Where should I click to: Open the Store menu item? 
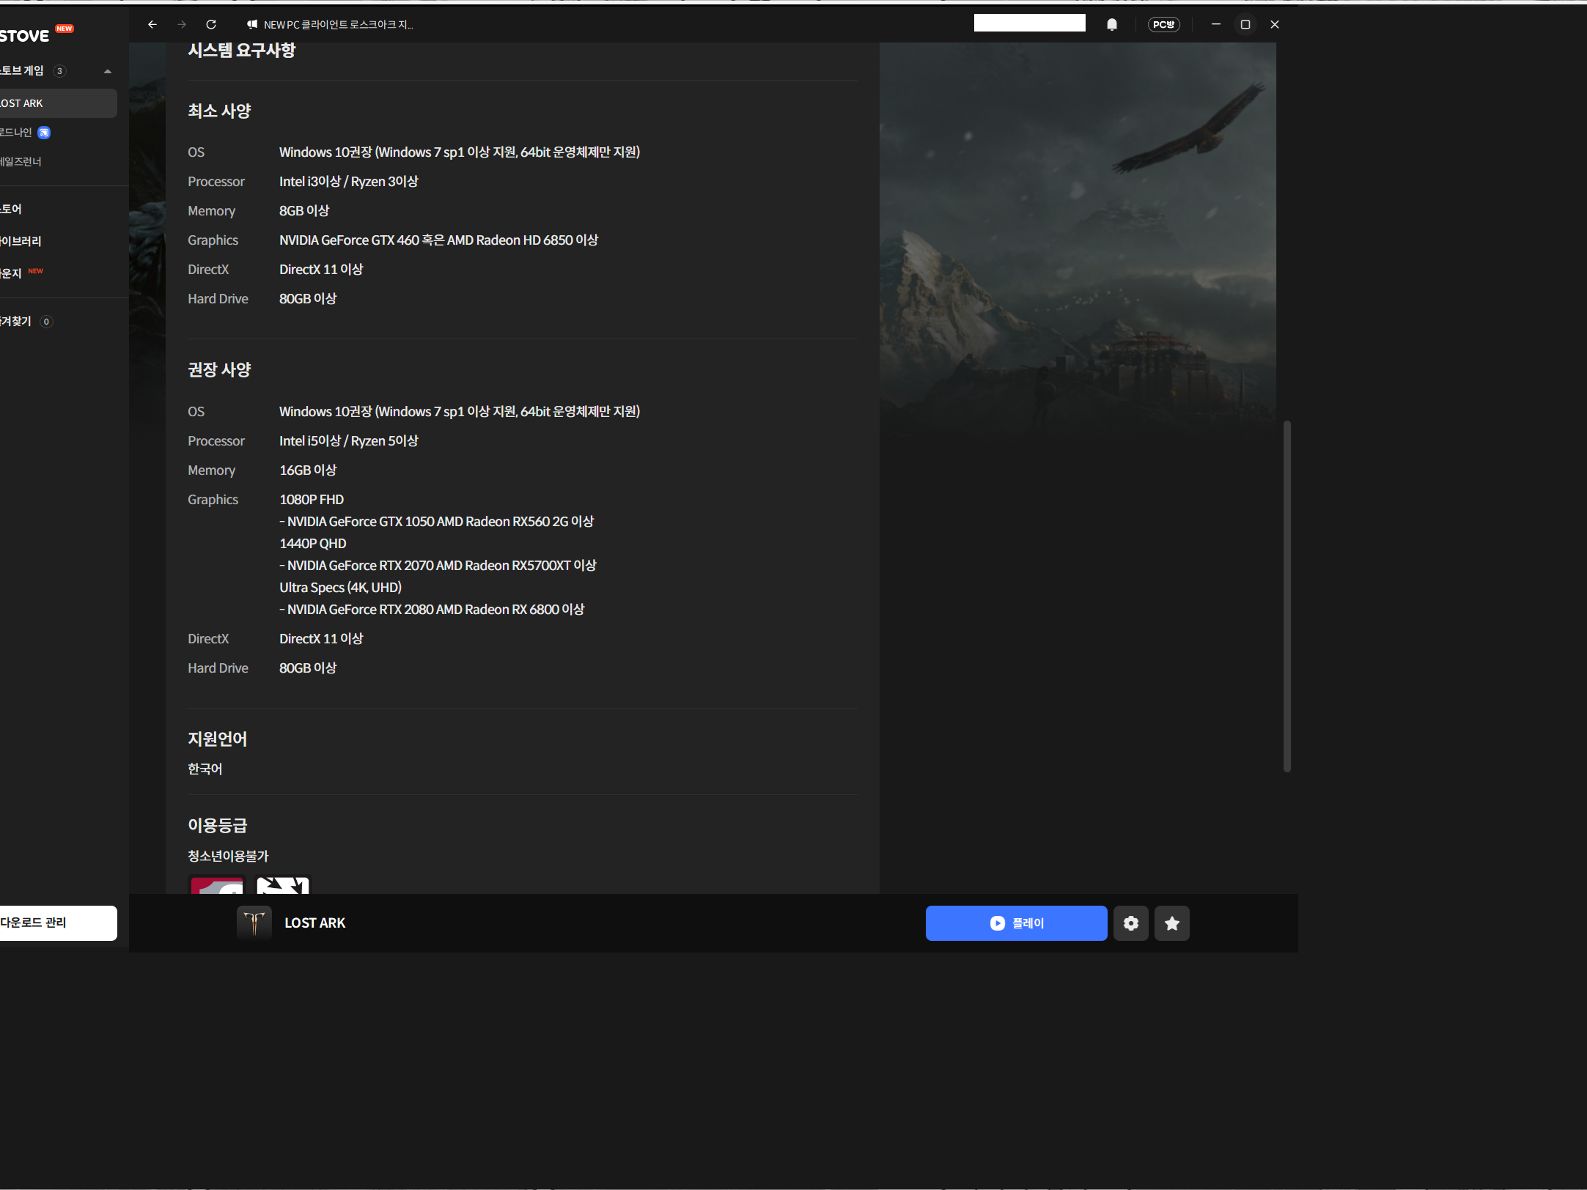(11, 209)
